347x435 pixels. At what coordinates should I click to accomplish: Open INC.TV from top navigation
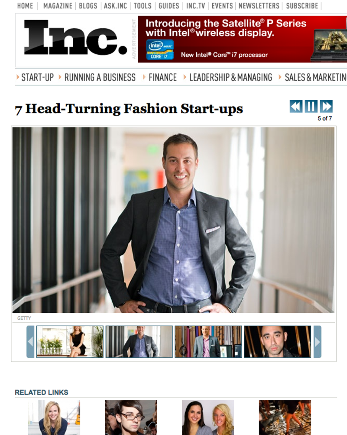click(x=195, y=6)
